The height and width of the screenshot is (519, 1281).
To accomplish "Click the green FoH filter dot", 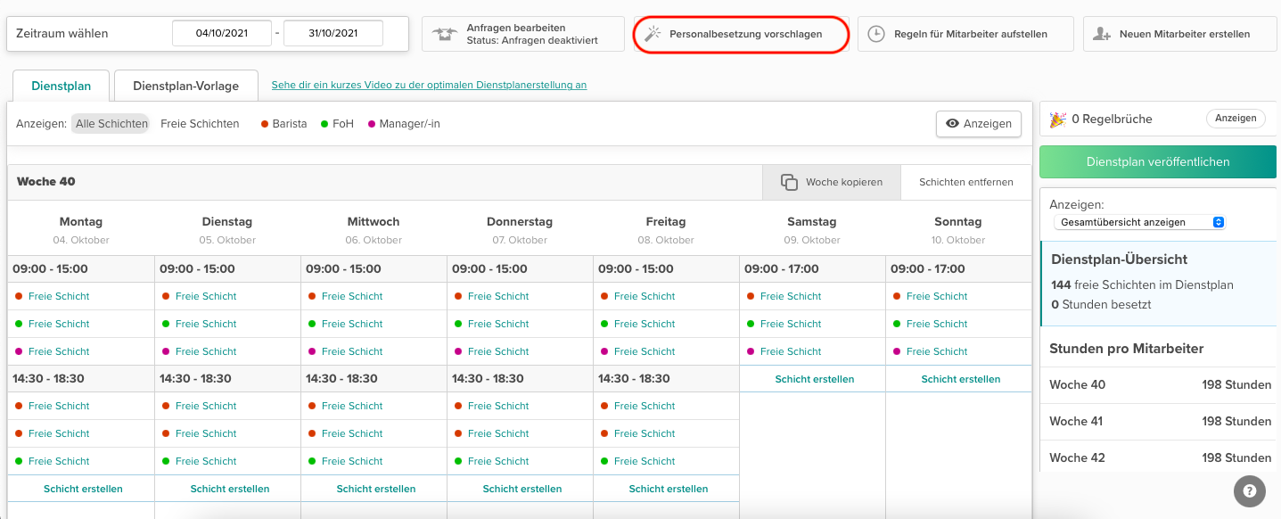I will tap(324, 124).
